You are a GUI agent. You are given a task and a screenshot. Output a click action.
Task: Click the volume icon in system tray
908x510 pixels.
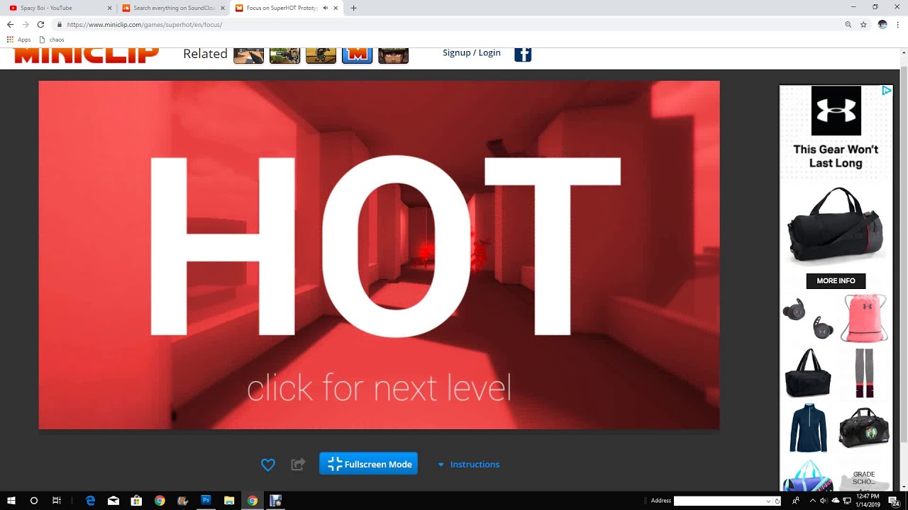click(824, 501)
